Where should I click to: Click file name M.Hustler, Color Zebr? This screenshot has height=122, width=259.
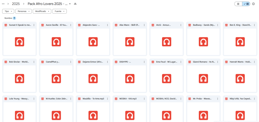coord(57,99)
